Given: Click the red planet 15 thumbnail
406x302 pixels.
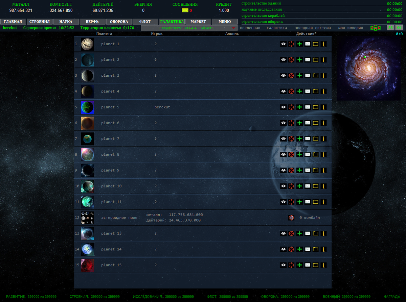Looking at the screenshot, I should 87,265.
